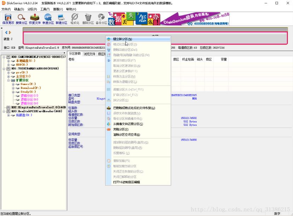Click the 恢复文件 file recovery toolbar icon

point(35,19)
